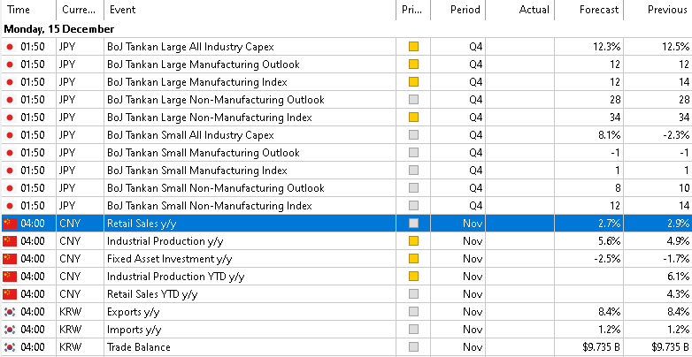Sort by the Currency column header
The height and width of the screenshot is (357, 692).
[x=79, y=10]
